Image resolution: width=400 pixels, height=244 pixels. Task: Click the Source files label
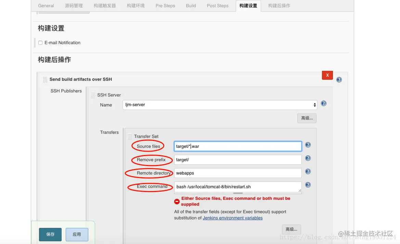point(149,146)
